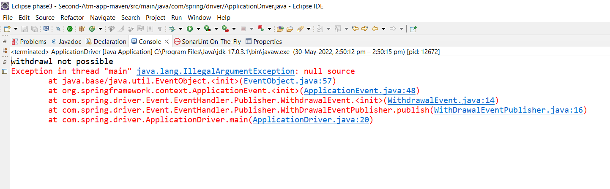Image resolution: width=610 pixels, height=189 pixels.
Task: Click the Open Type search icon
Action: click(x=111, y=29)
